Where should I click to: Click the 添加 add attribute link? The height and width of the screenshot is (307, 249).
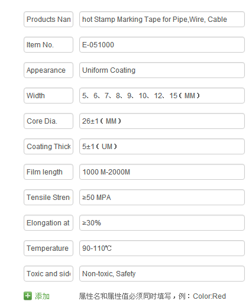pos(42,296)
